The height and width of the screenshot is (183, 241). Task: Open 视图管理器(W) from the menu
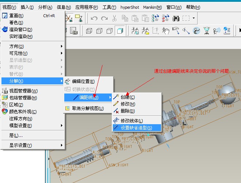coord(33,91)
